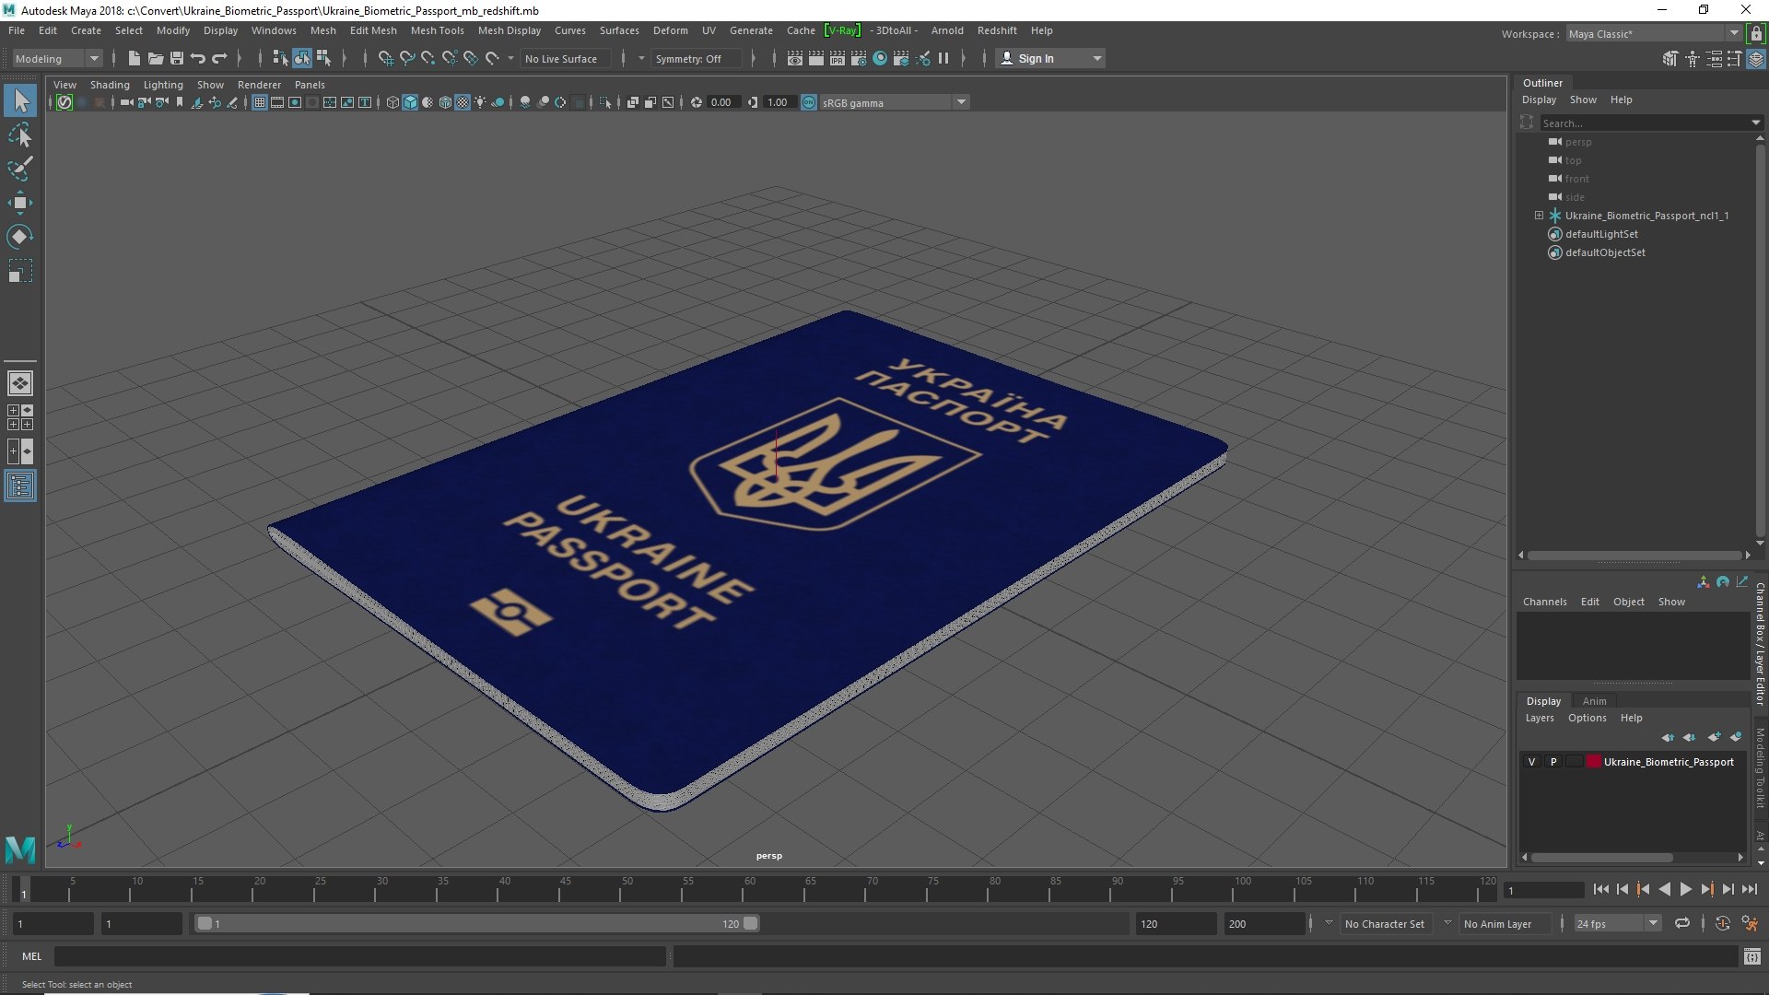This screenshot has height=995, width=1769.
Task: Go to start of playback range
Action: [x=1601, y=889]
